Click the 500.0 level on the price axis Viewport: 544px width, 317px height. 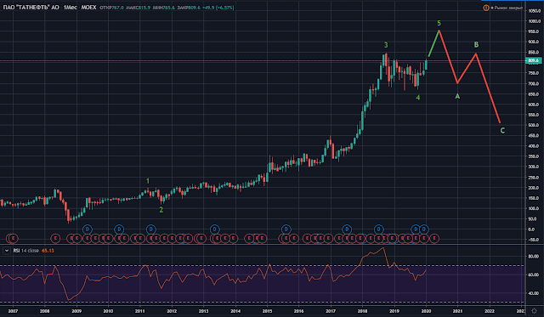tap(534, 125)
